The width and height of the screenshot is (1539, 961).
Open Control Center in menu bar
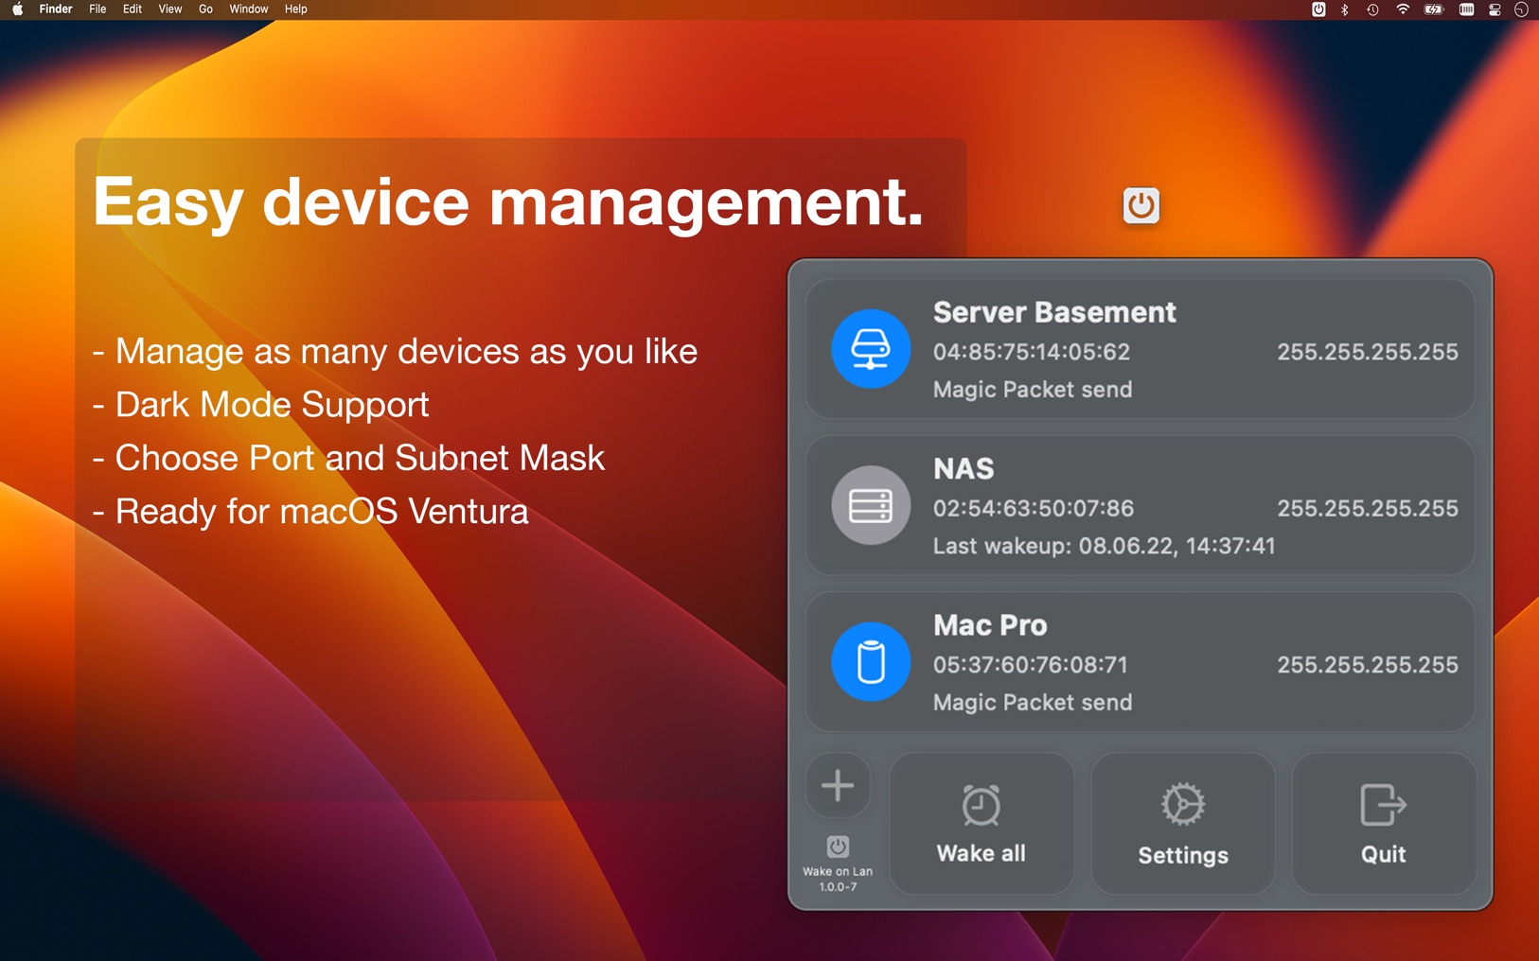[x=1495, y=9]
